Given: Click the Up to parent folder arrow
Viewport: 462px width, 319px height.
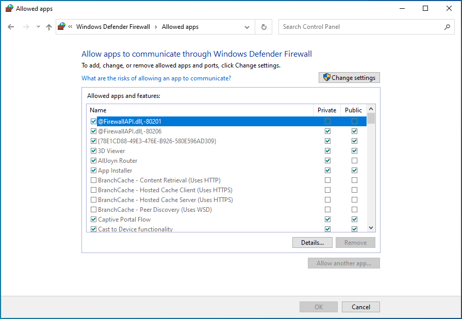Looking at the screenshot, I should [49, 27].
